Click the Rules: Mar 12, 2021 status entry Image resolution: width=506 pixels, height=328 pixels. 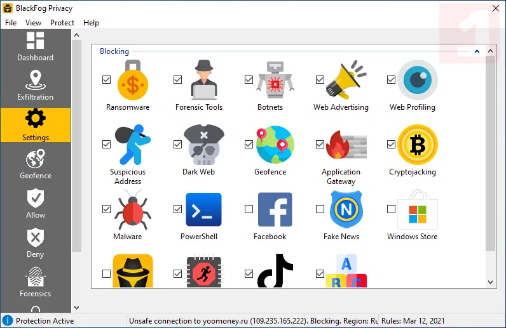413,321
